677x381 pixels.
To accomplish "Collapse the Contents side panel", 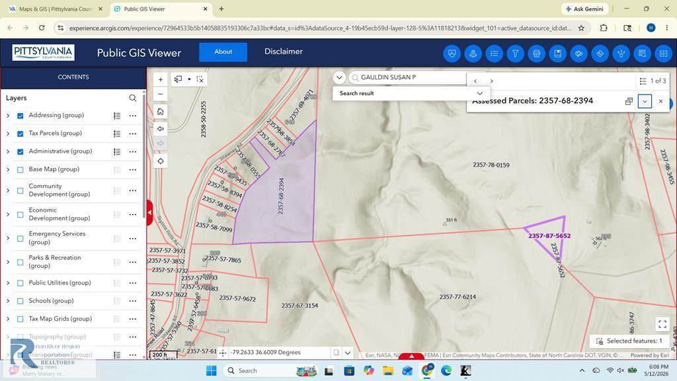I will (x=150, y=212).
